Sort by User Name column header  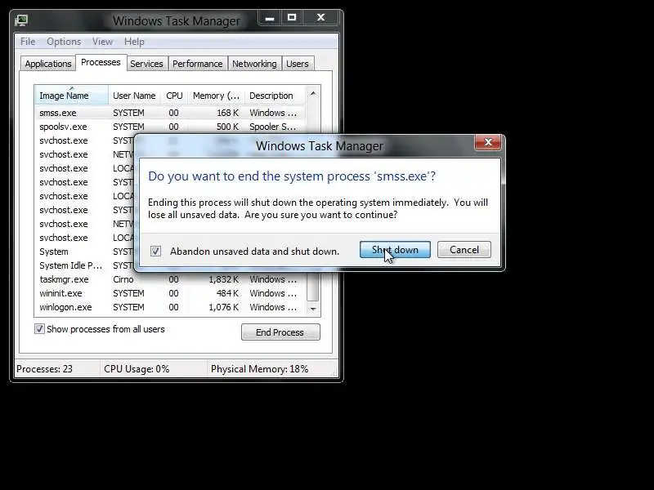coord(134,96)
